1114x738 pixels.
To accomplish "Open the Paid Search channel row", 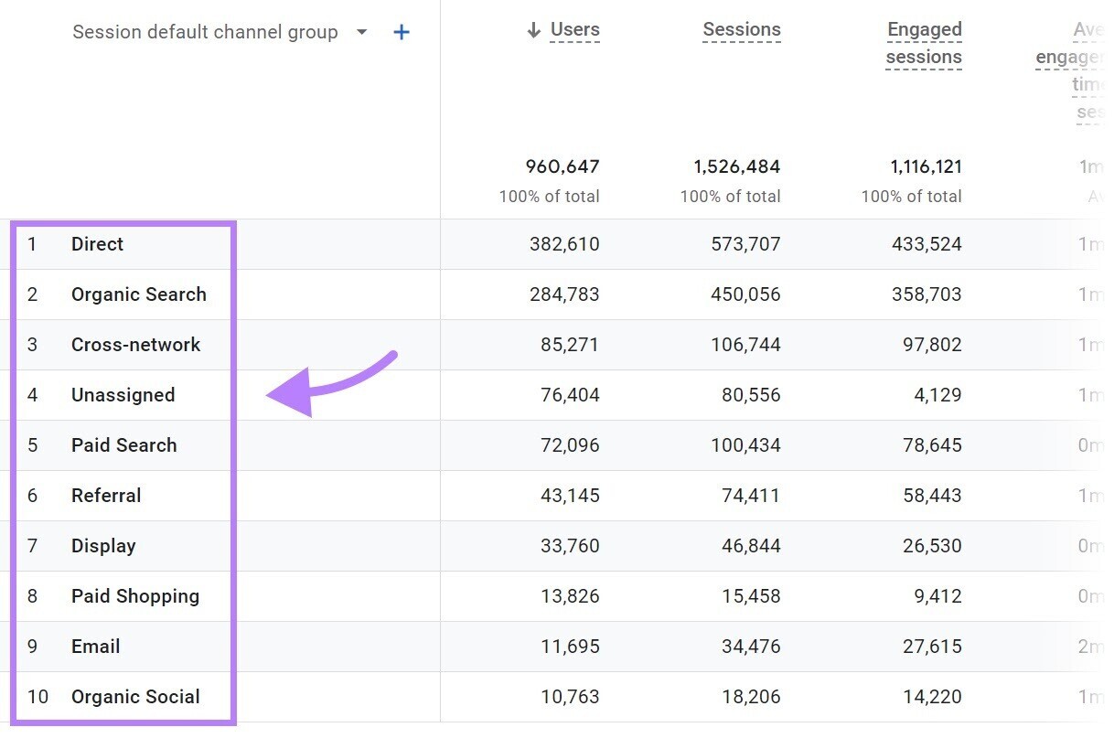I will [x=123, y=445].
